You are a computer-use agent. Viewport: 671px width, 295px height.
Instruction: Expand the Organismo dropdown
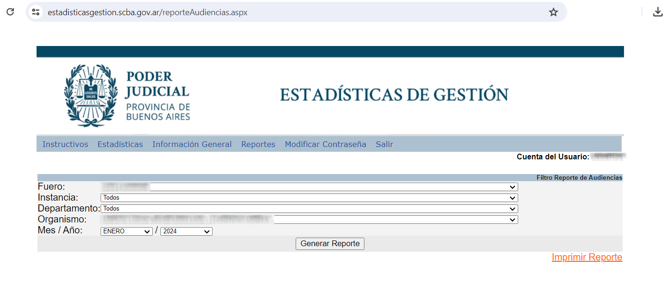[309, 220]
